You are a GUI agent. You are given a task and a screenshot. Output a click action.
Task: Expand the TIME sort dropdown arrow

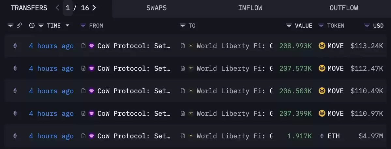pyautogui.click(x=67, y=25)
